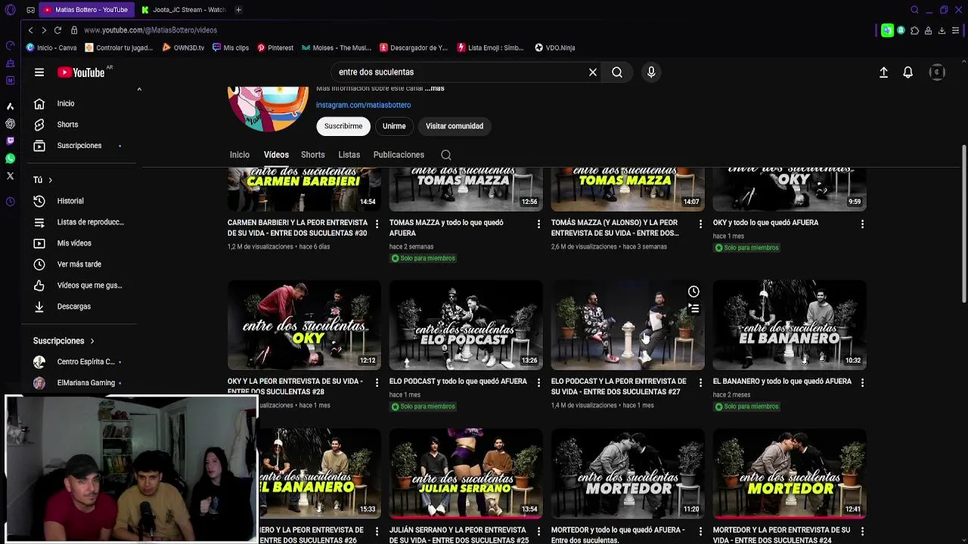Open GX Control speedometer in sidebar

10,47
